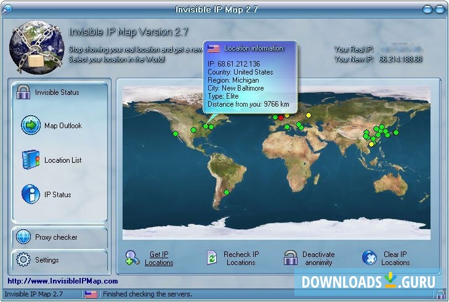The width and height of the screenshot is (449, 302).
Task: Click Deactivate anonimity label
Action: coord(318,258)
